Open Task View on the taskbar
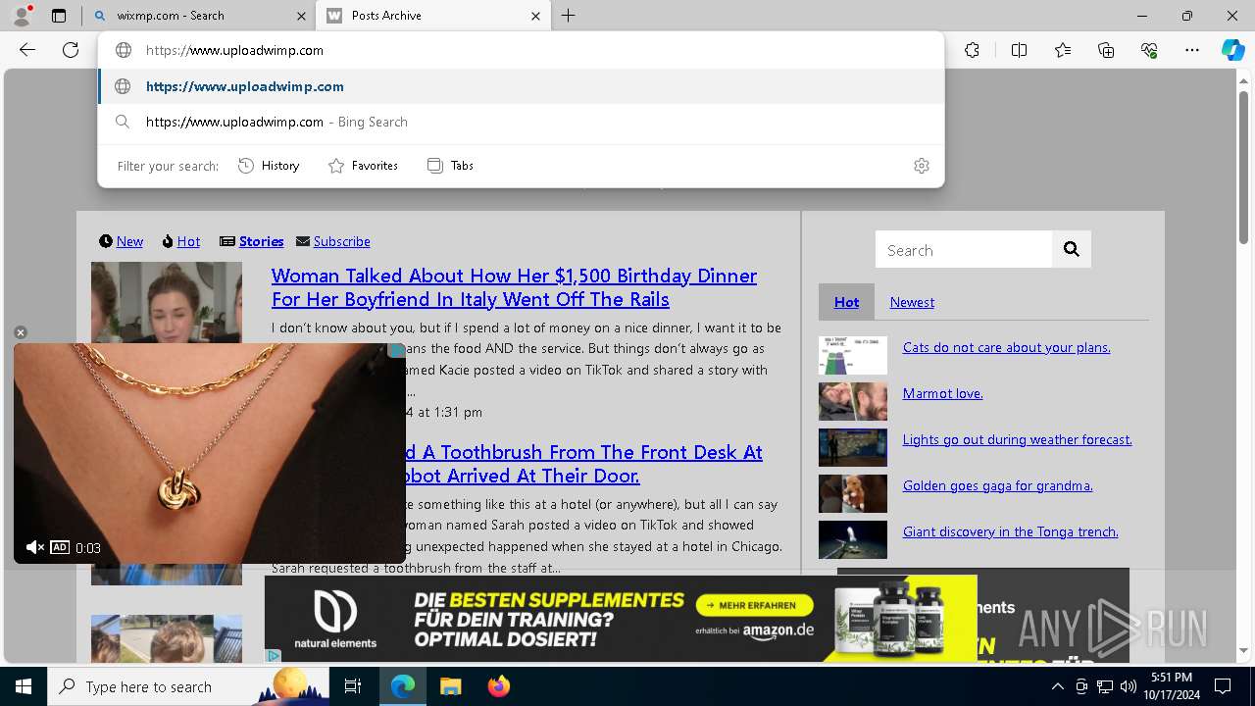 (x=353, y=686)
